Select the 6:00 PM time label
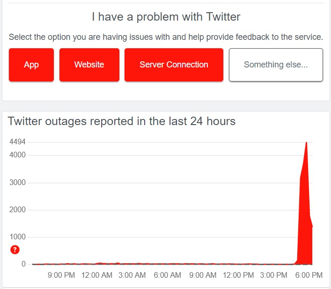This screenshot has width=331, height=289. [x=309, y=275]
